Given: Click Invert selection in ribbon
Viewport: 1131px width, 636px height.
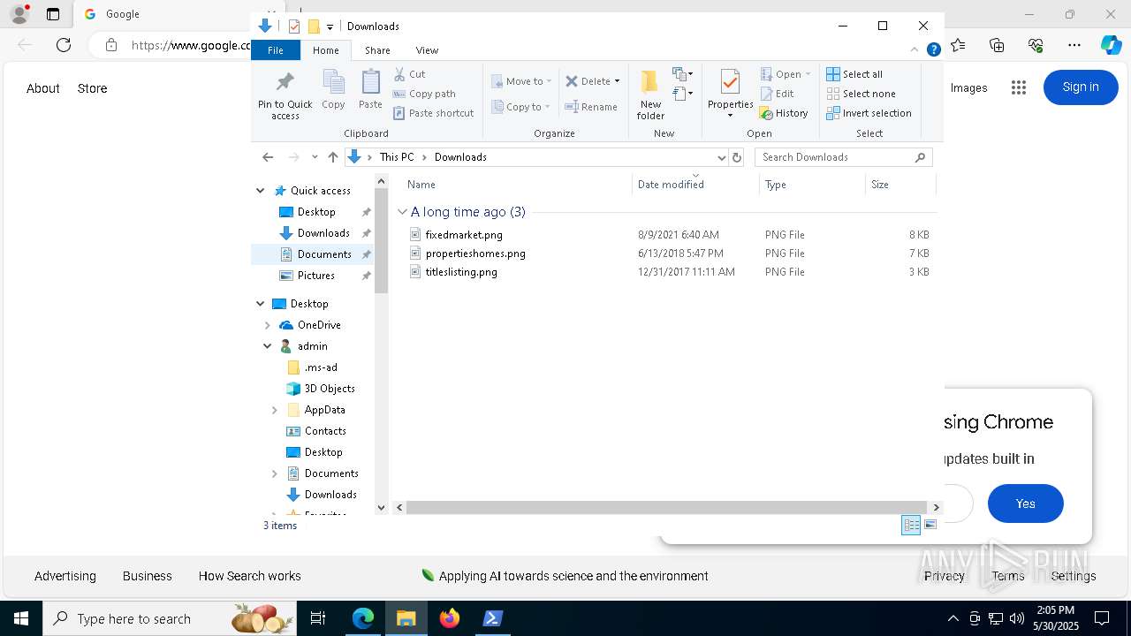Looking at the screenshot, I should point(869,113).
